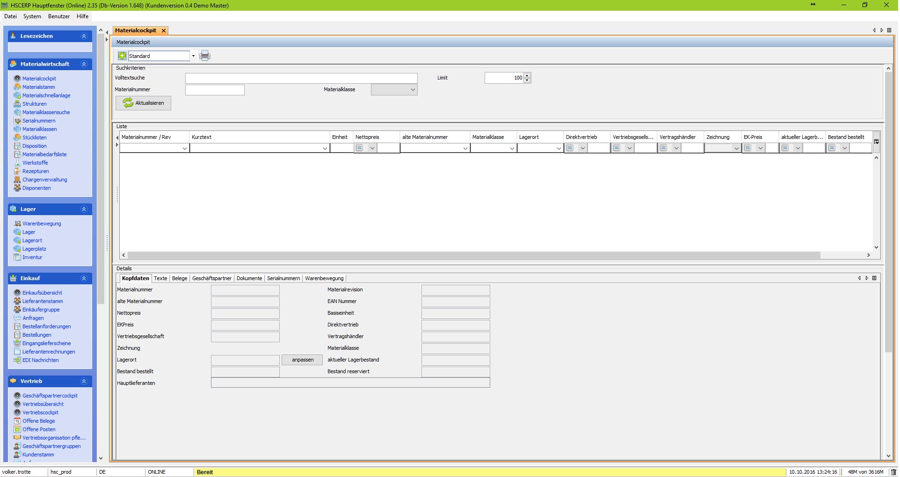Switch to the Geschäftspartner details tab
Viewport: 900px width, 477px height.
pos(211,278)
